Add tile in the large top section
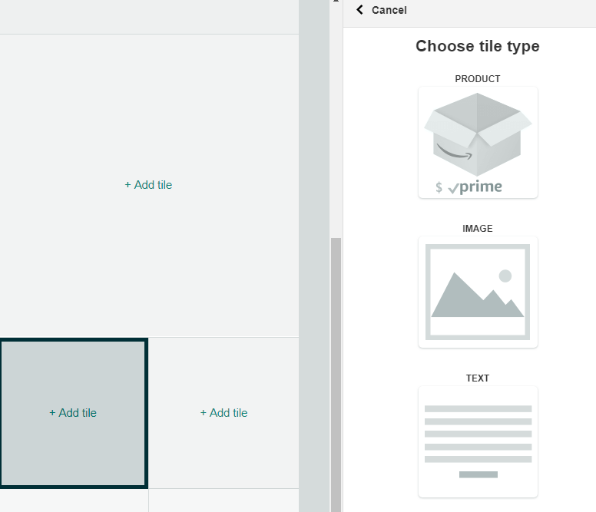The width and height of the screenshot is (596, 512). [x=149, y=185]
